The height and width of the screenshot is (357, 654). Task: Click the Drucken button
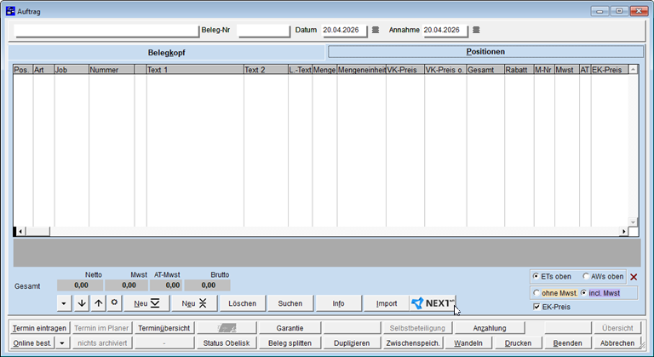click(518, 343)
